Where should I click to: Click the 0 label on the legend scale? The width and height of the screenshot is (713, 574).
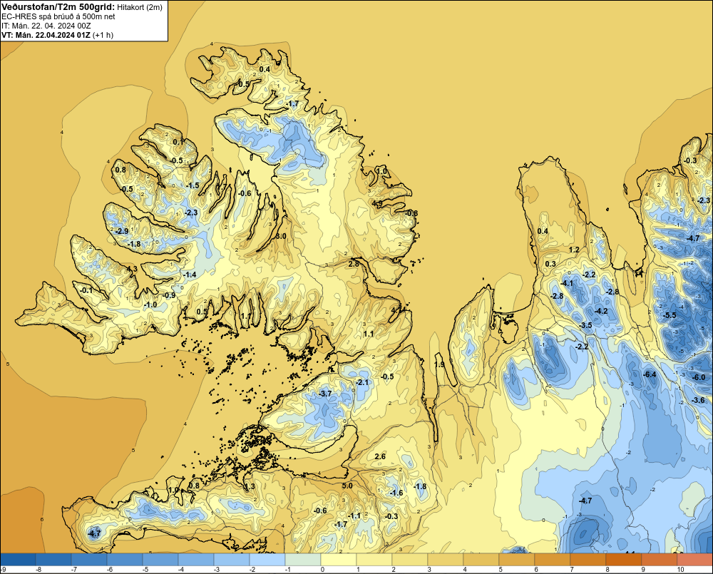click(323, 570)
